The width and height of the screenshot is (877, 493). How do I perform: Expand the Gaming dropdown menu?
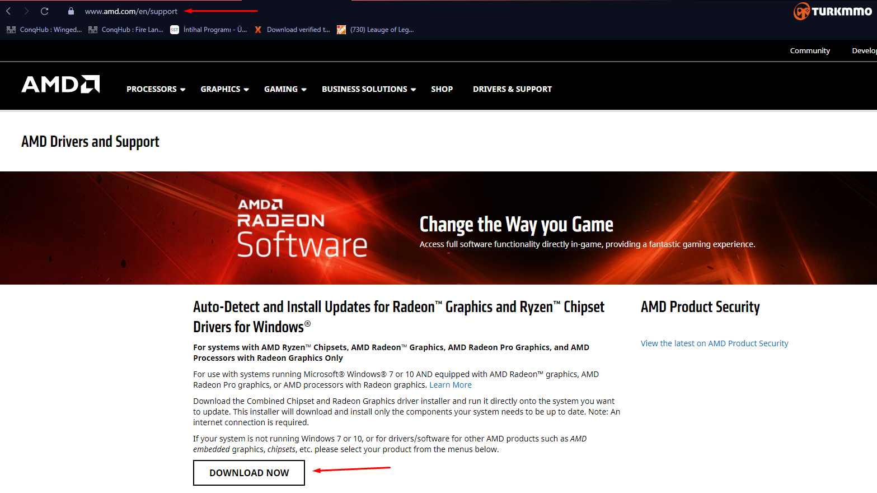(285, 89)
